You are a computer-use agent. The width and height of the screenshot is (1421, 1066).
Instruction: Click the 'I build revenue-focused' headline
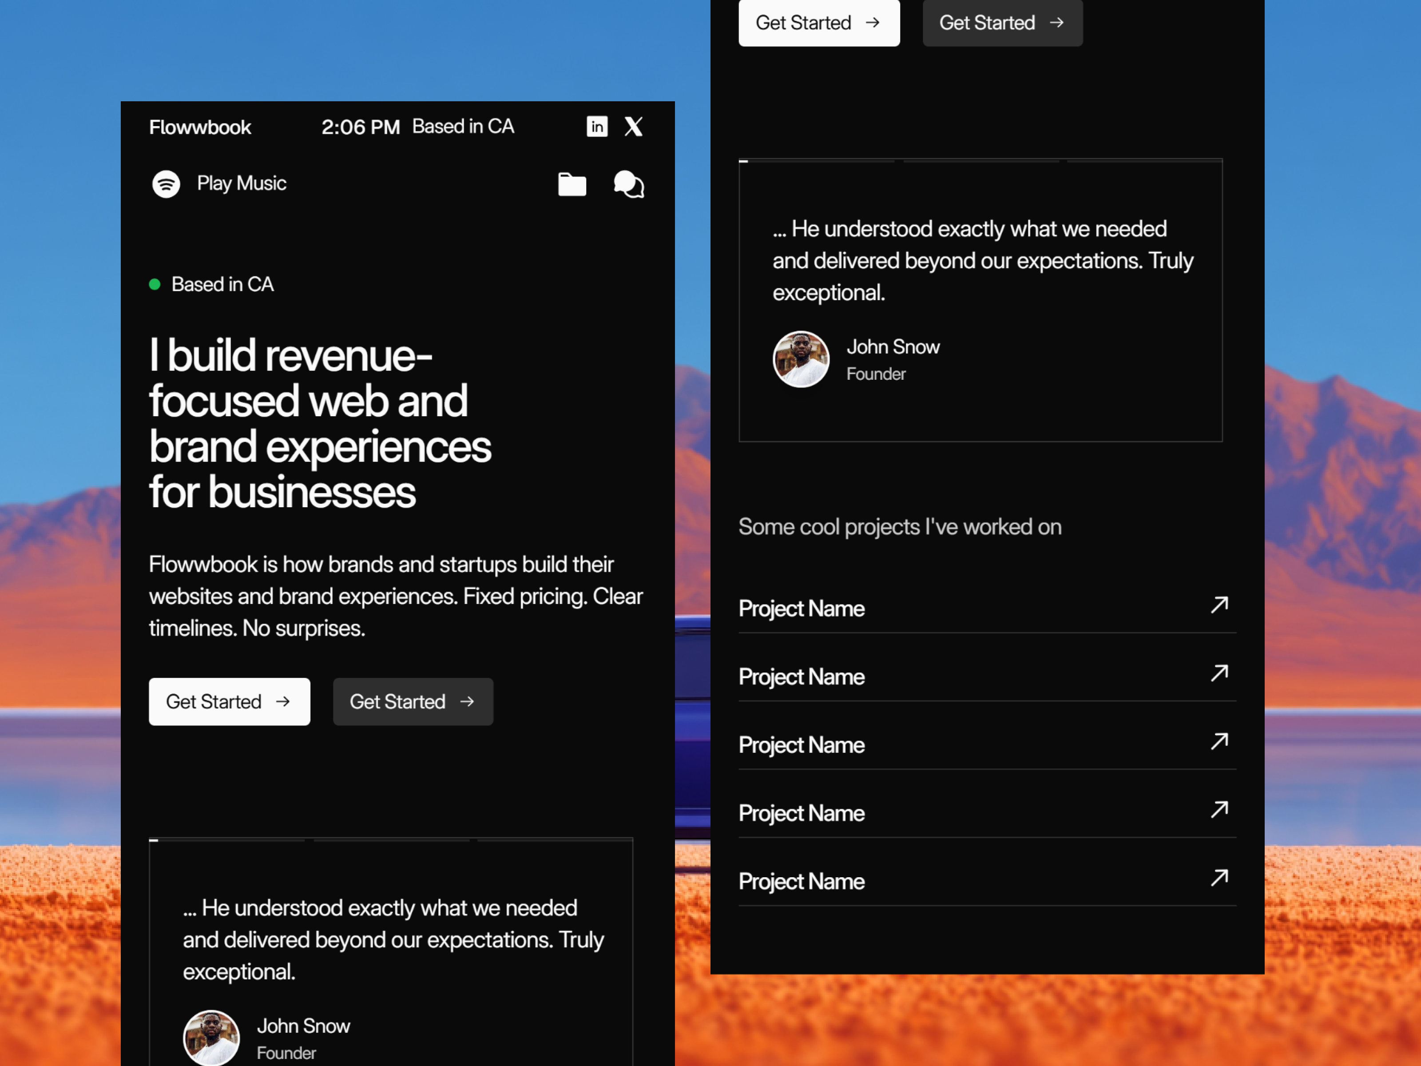click(x=320, y=423)
